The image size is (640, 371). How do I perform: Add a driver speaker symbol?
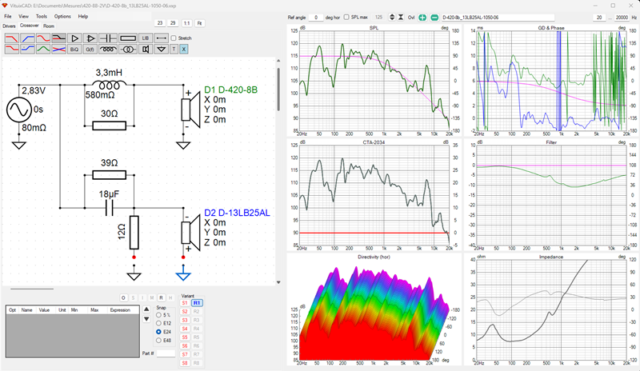point(146,50)
